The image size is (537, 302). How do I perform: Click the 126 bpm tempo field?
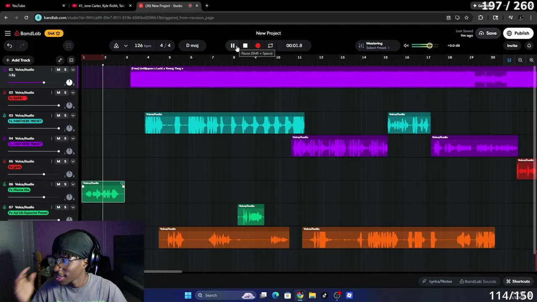(x=143, y=45)
